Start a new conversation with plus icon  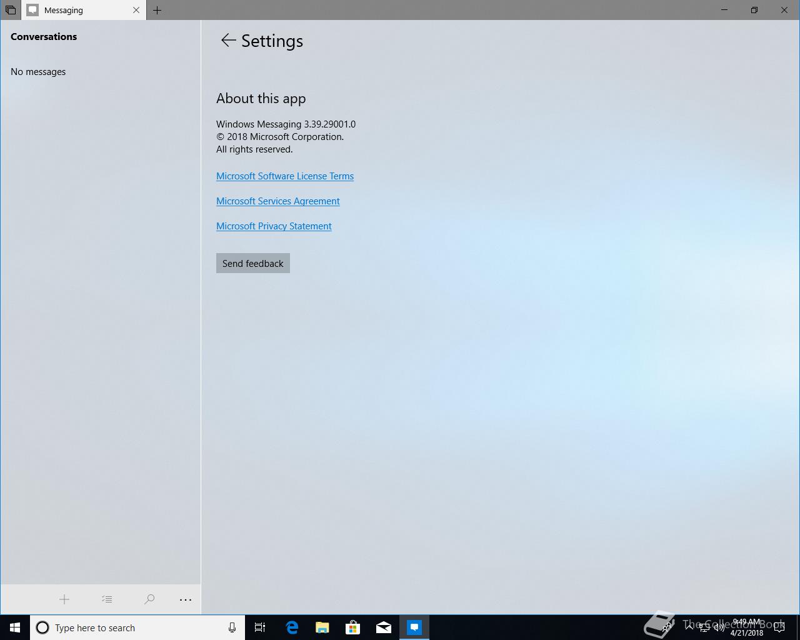[x=64, y=599]
